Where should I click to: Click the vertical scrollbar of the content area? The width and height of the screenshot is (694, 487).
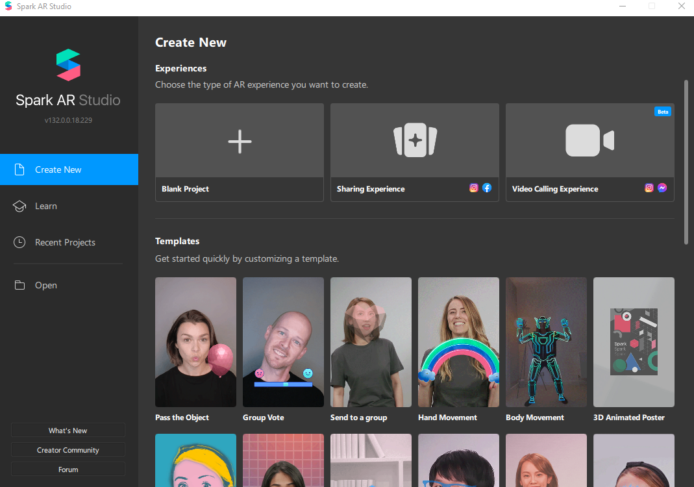click(686, 162)
